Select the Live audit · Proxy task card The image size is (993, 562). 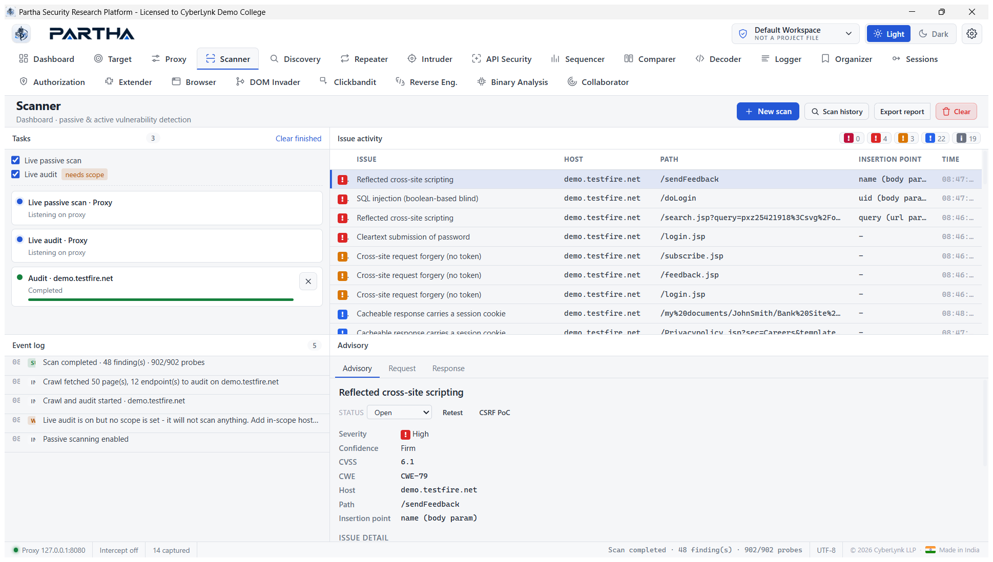click(167, 246)
